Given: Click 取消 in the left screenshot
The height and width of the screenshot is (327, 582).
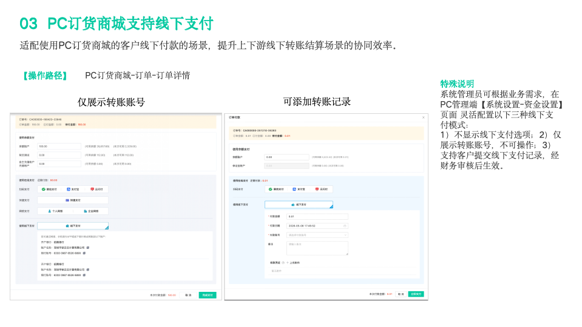Looking at the screenshot, I should (x=188, y=295).
